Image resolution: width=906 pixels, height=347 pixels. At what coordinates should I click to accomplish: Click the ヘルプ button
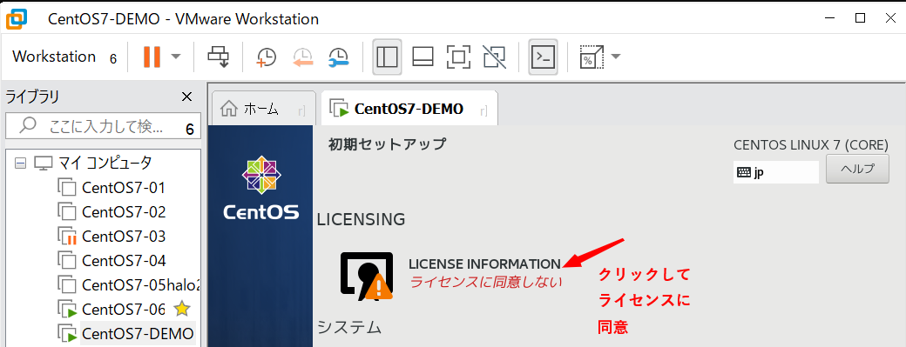(x=857, y=170)
